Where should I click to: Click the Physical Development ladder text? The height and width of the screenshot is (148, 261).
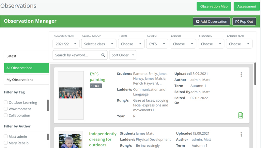point(153,140)
